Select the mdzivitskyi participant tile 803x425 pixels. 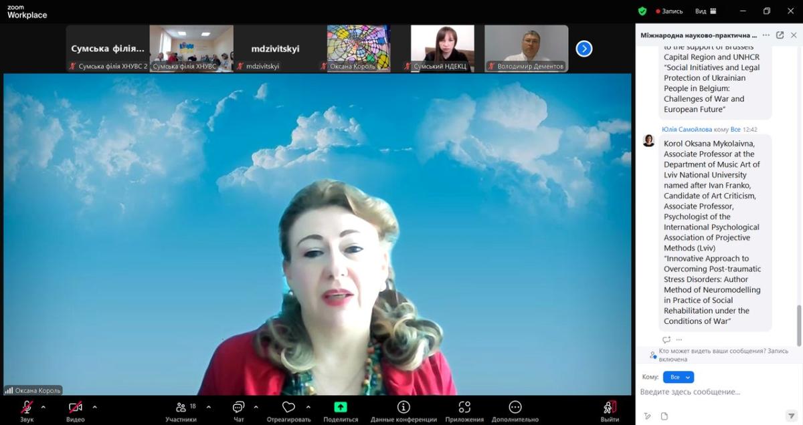(x=275, y=48)
